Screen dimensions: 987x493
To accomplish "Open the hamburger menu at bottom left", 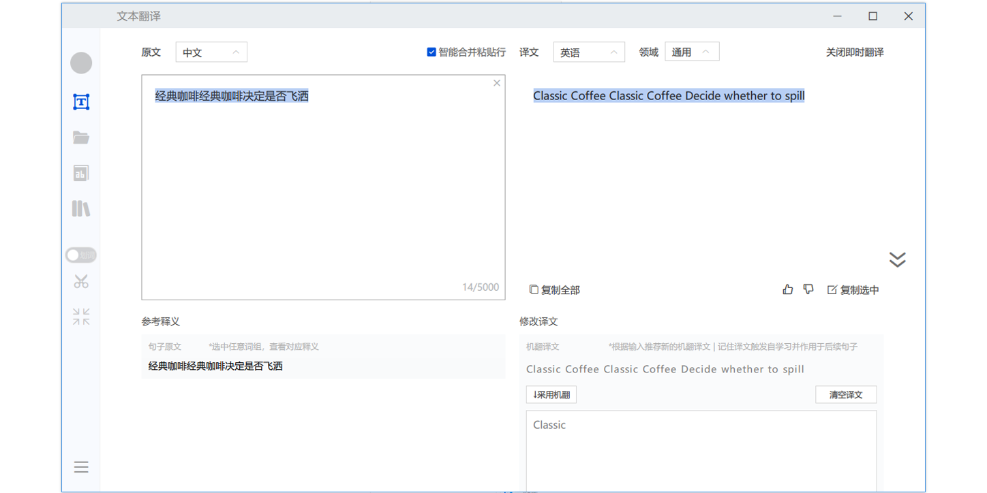I will [81, 467].
